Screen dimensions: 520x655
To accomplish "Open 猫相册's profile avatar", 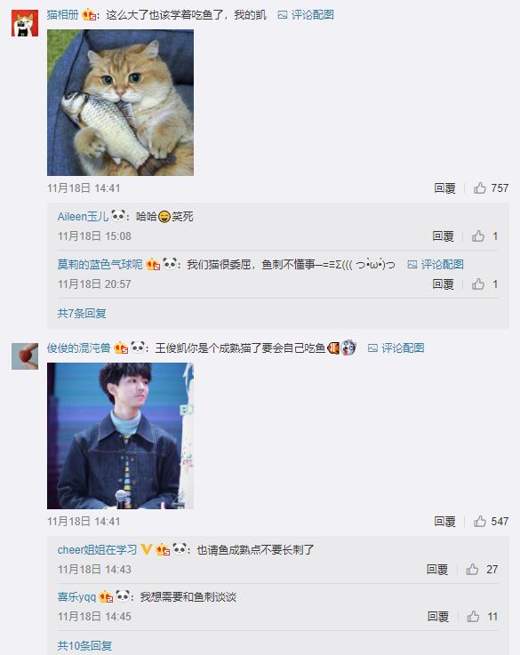I will pos(25,23).
